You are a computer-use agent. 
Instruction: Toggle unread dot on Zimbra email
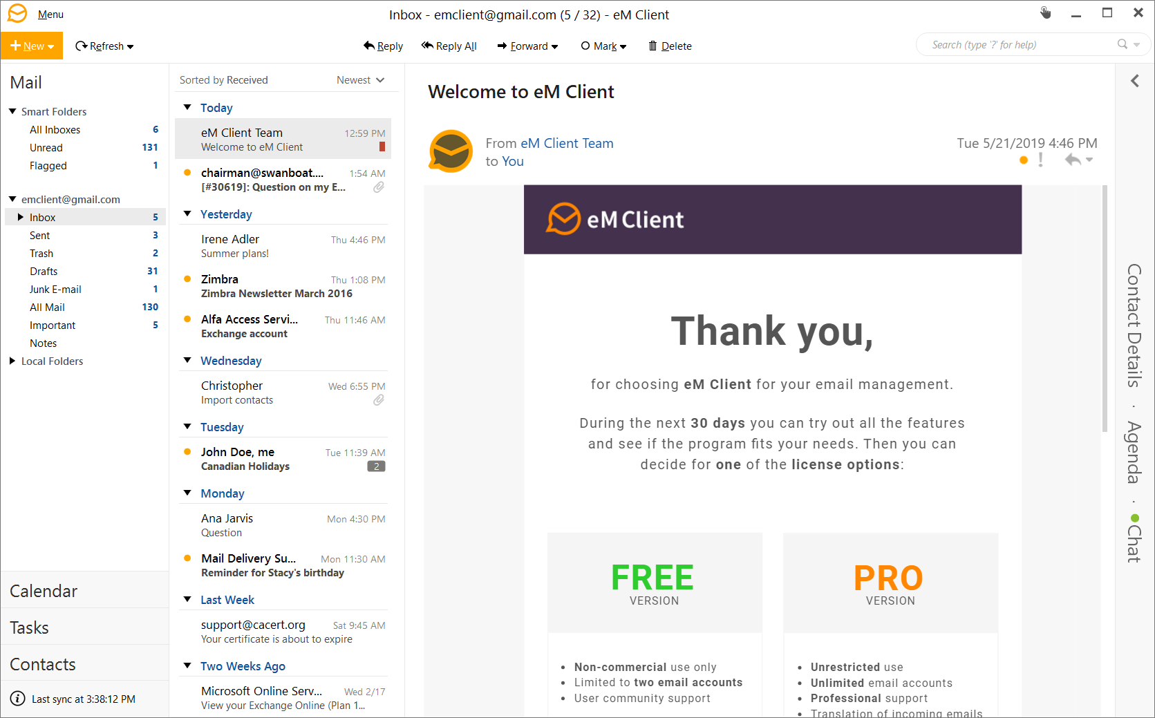click(187, 279)
